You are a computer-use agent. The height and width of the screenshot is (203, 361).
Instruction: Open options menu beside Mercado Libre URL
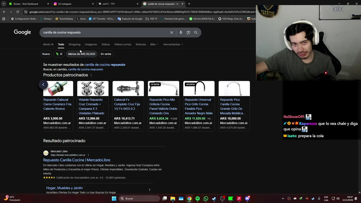[88, 155]
